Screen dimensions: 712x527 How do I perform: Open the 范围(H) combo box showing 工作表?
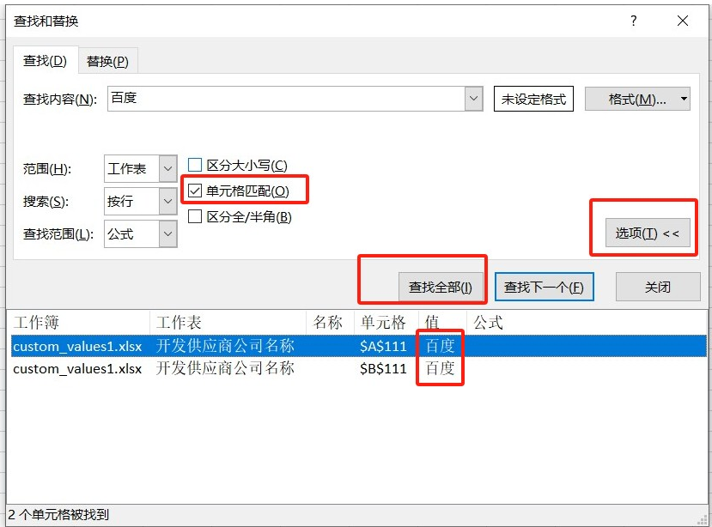coord(140,169)
